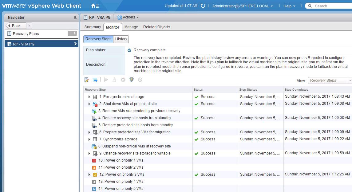Click the Test recovery plan play icon

(106, 80)
